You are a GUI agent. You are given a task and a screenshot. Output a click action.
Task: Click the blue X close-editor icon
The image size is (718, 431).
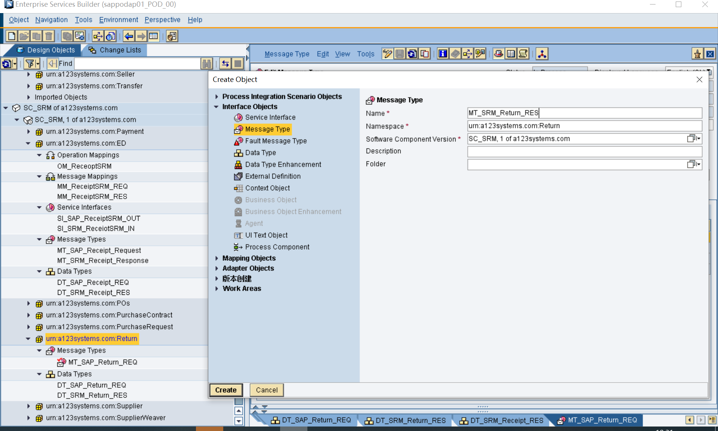[710, 54]
